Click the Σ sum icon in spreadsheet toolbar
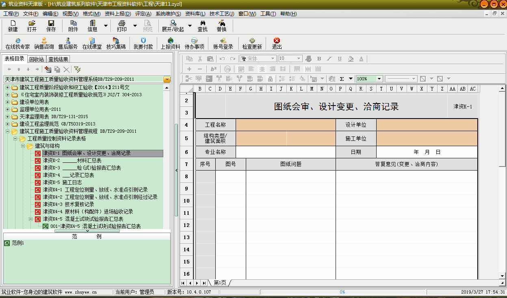Screen dimensions: 507x298 point(342,79)
